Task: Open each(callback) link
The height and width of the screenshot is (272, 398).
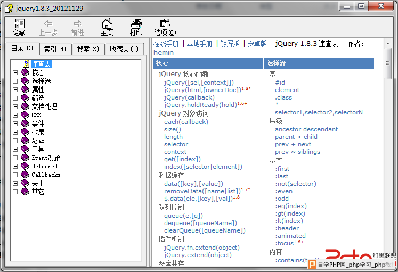Action: click(x=186, y=122)
